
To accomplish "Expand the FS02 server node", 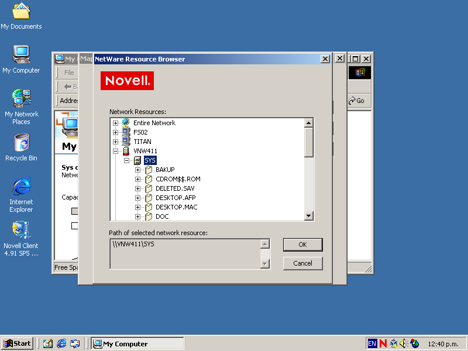I will [x=115, y=132].
